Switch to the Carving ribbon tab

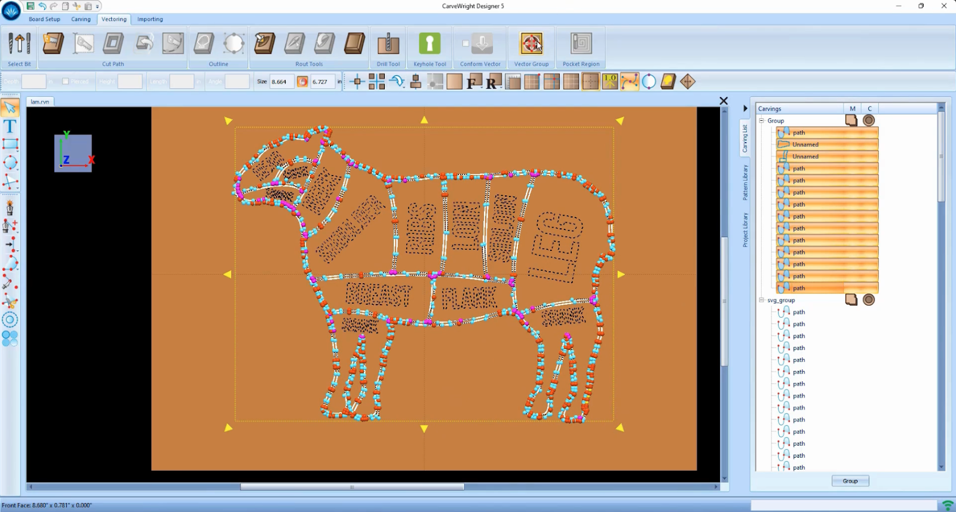tap(81, 19)
